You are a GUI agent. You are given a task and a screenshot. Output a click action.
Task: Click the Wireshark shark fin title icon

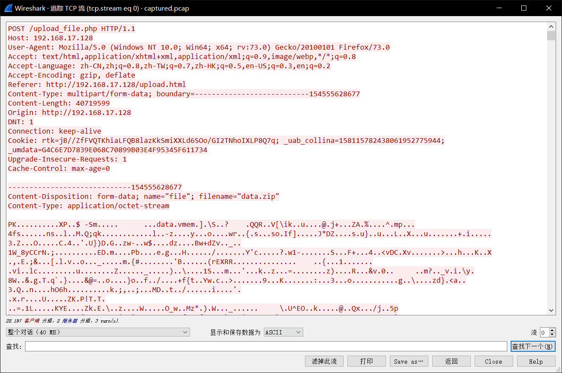tap(8, 8)
